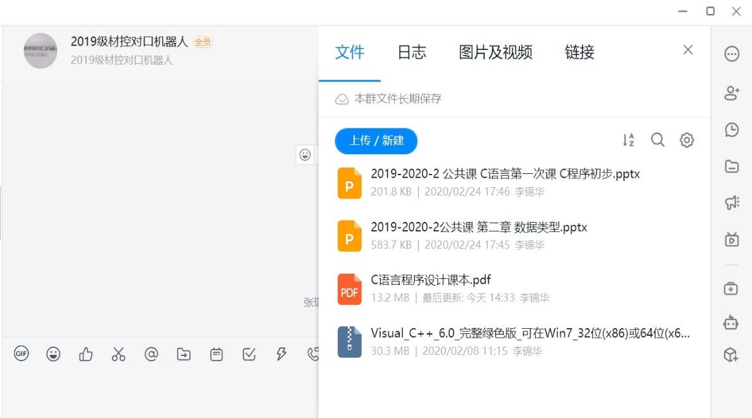This screenshot has height=418, width=752.
Task: Click the group avatar thumbnail
Action: click(x=40, y=51)
